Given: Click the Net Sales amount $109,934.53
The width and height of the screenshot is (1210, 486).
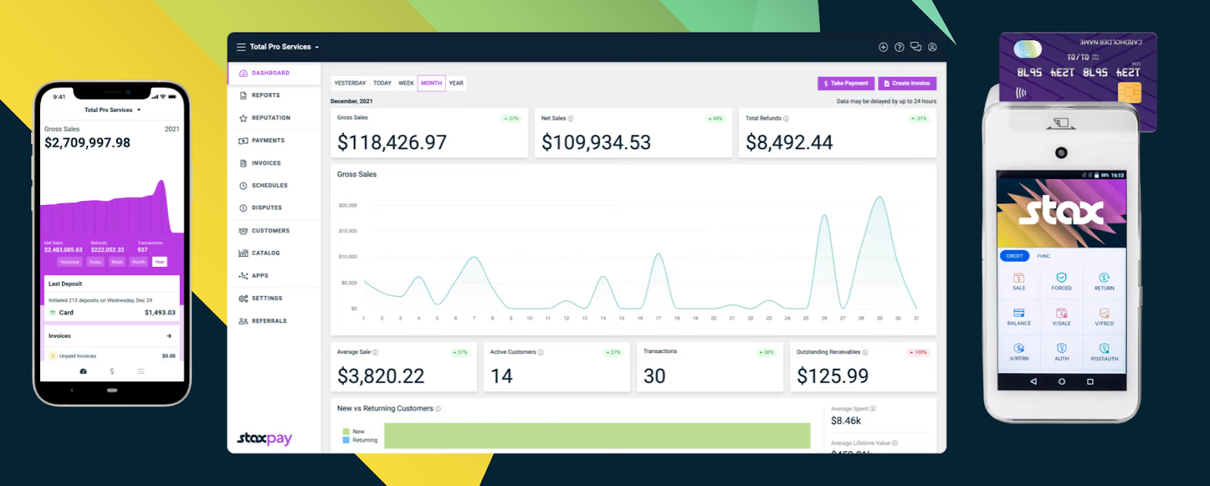Looking at the screenshot, I should 596,142.
